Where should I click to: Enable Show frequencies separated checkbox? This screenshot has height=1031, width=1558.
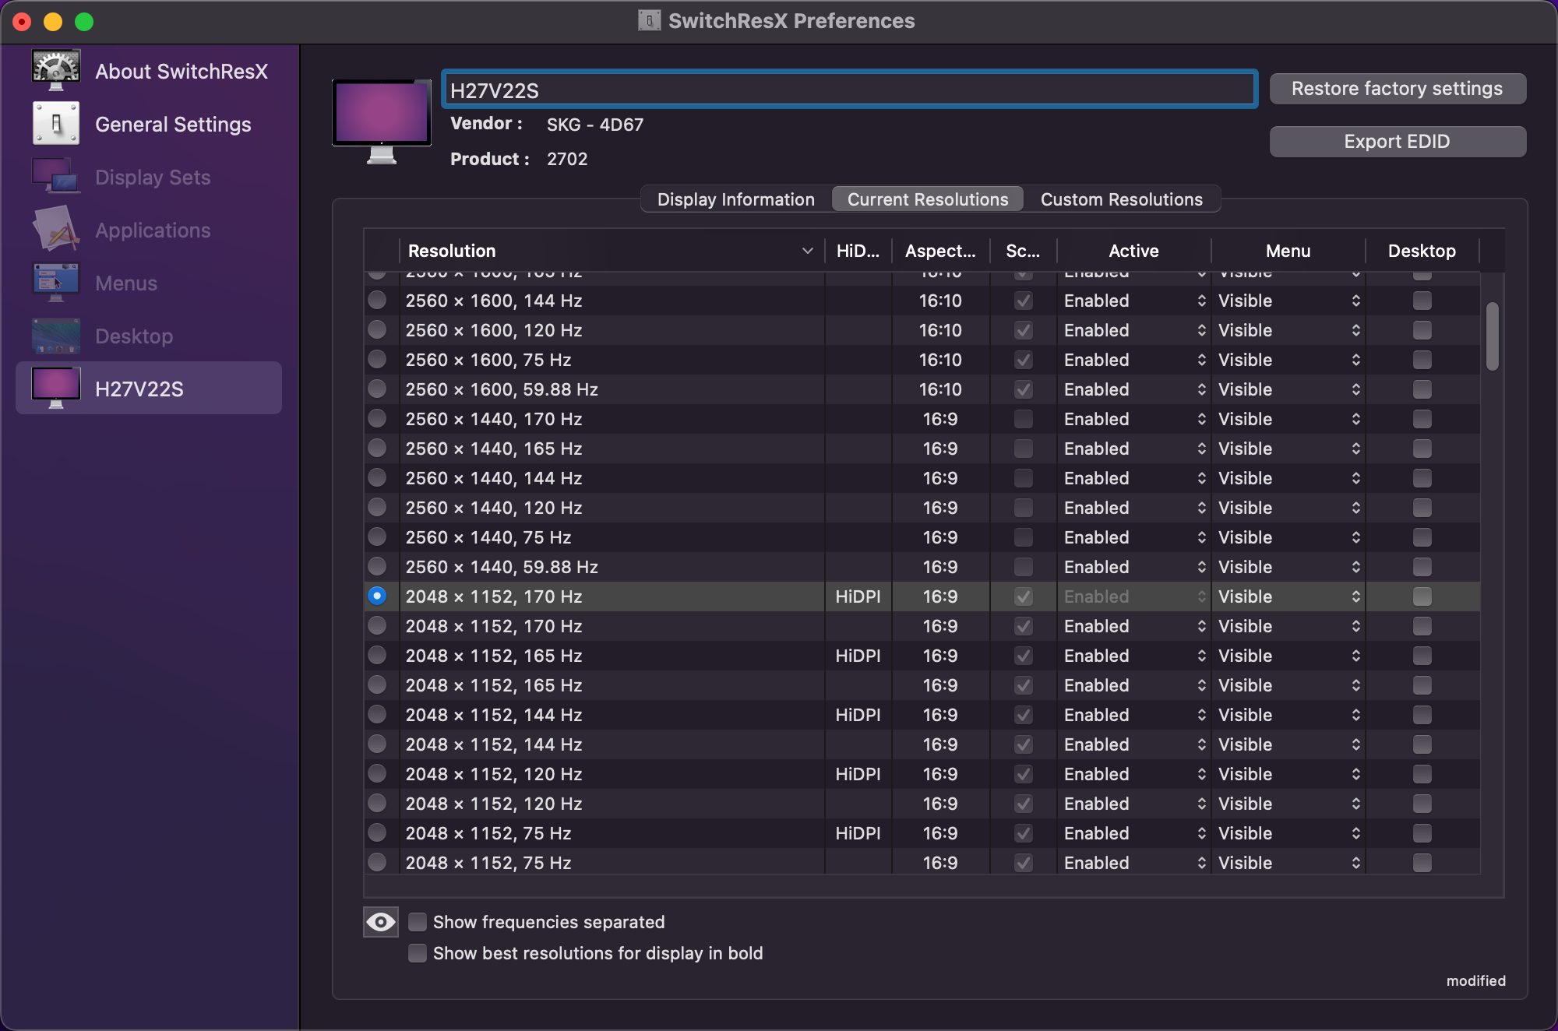pos(418,922)
